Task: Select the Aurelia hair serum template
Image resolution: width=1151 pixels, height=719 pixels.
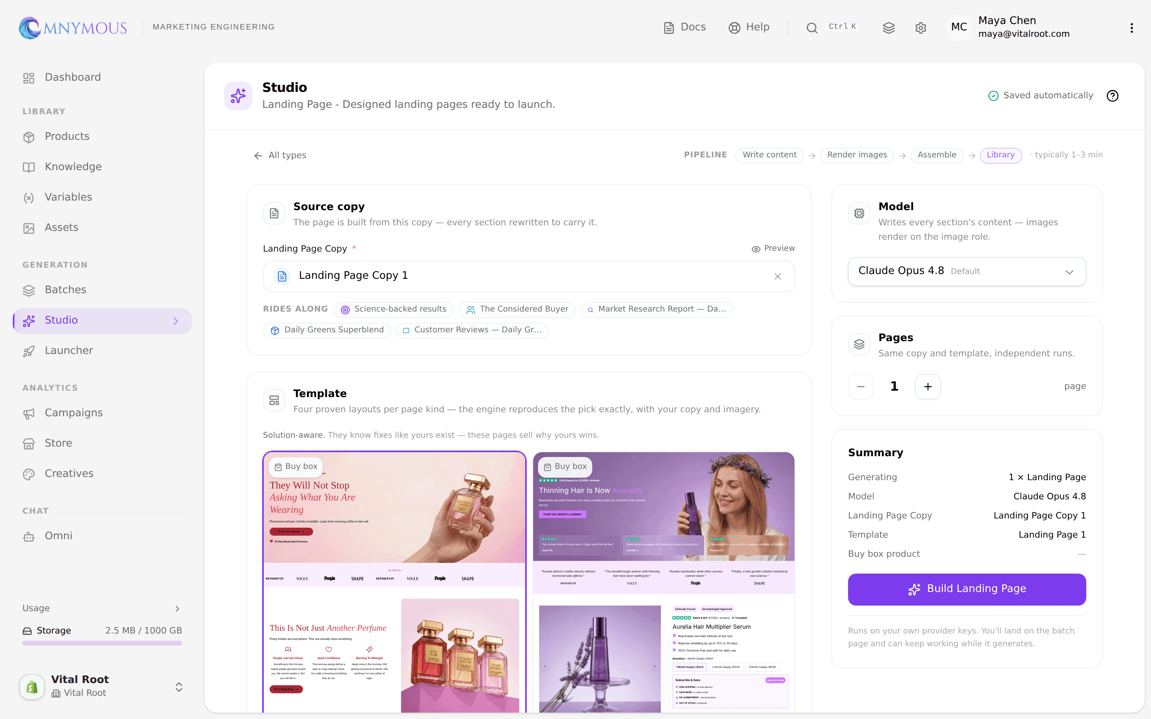Action: point(663,582)
